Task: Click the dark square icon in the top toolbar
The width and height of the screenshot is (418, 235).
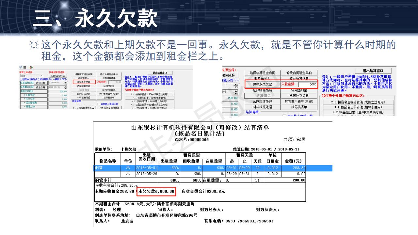Action: point(25,67)
